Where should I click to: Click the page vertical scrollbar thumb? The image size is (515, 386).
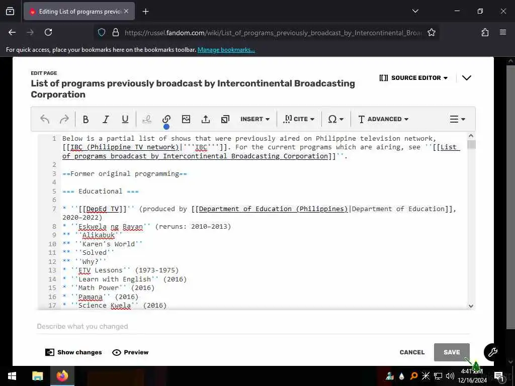tap(510, 197)
